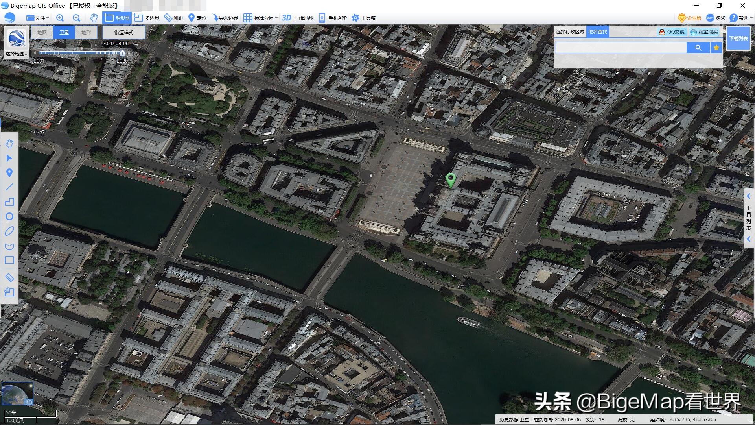The image size is (755, 425).
Task: Click the lower chevron of 工具列表 panel
Action: point(749,239)
